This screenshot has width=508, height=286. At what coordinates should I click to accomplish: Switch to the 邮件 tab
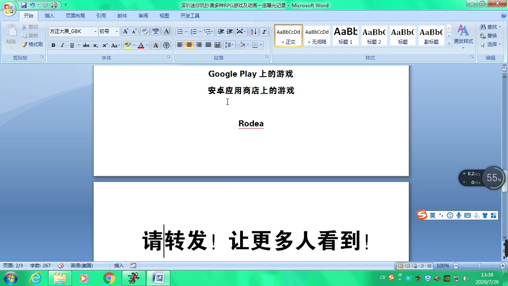122,16
